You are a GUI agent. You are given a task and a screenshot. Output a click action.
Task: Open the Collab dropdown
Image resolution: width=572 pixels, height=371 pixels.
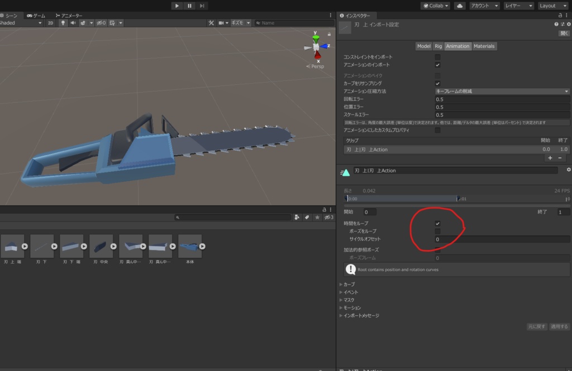(x=436, y=6)
